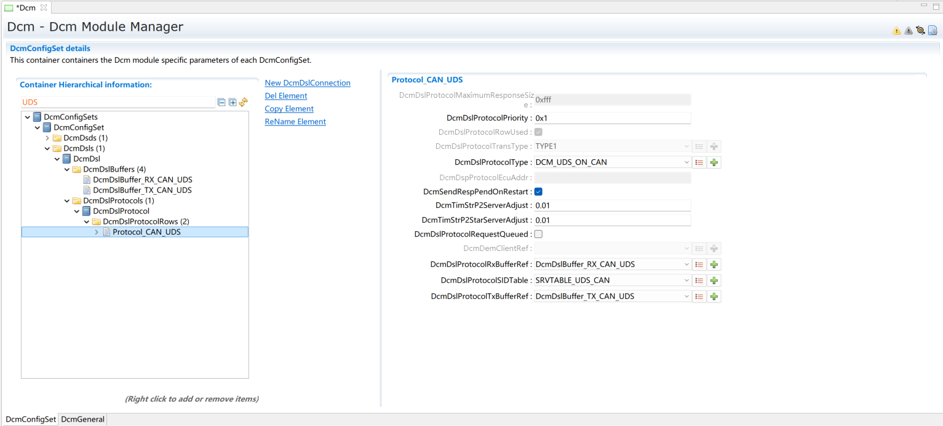Uncheck DcmSendRespPendOnRestart checkbox

[x=538, y=192]
